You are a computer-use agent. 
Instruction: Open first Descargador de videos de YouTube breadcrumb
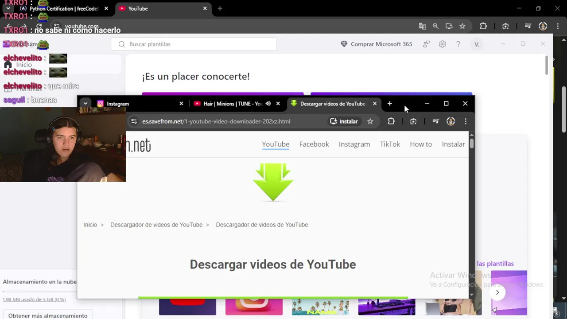156,225
